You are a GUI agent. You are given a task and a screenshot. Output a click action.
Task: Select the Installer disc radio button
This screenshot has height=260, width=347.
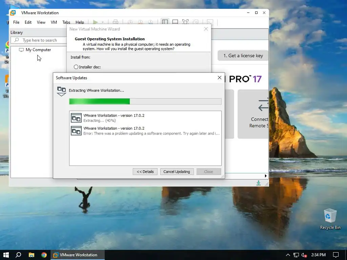(76, 67)
